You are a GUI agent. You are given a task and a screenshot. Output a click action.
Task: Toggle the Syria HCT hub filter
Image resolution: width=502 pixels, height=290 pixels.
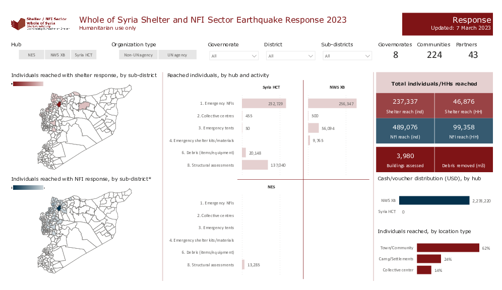click(x=83, y=55)
